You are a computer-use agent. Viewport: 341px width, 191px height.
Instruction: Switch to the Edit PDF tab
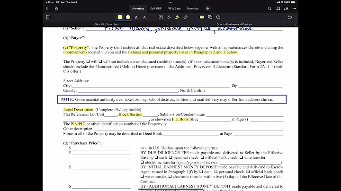[156, 9]
